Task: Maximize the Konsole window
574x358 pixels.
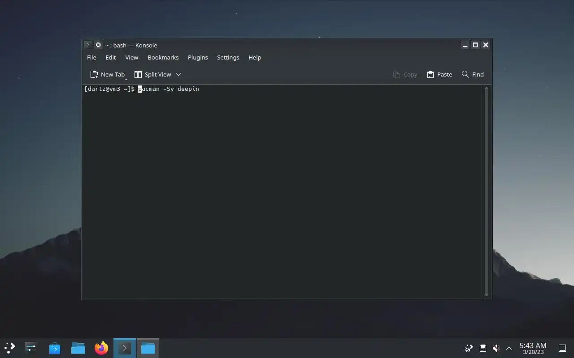Action: [x=475, y=45]
